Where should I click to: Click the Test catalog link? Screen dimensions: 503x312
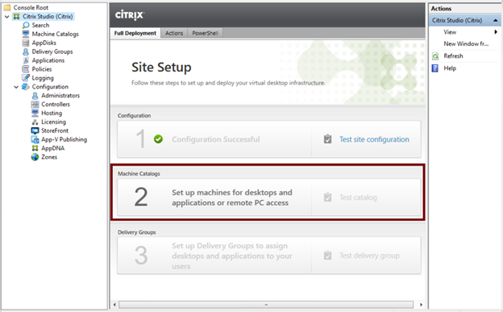(x=358, y=198)
